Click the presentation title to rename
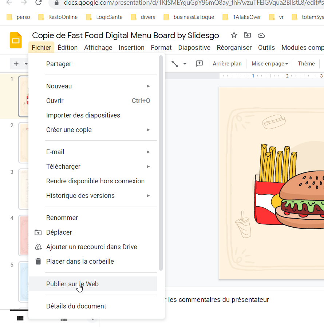Viewport: 324px width, 327px height. point(126,35)
